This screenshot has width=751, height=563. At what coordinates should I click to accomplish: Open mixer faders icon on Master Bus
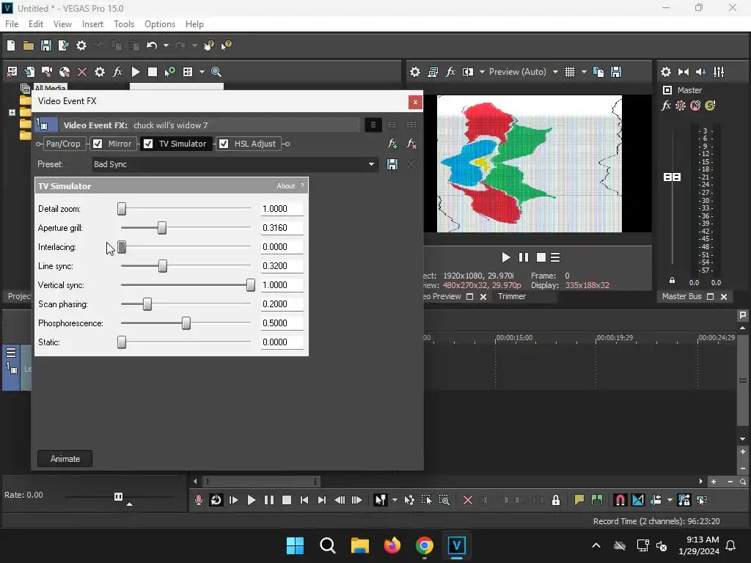pyautogui.click(x=719, y=72)
